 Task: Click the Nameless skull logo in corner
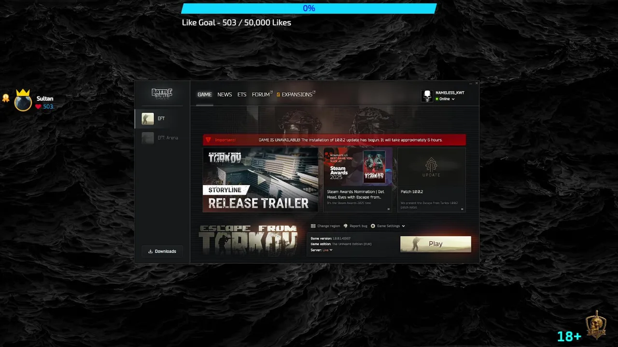(595, 326)
